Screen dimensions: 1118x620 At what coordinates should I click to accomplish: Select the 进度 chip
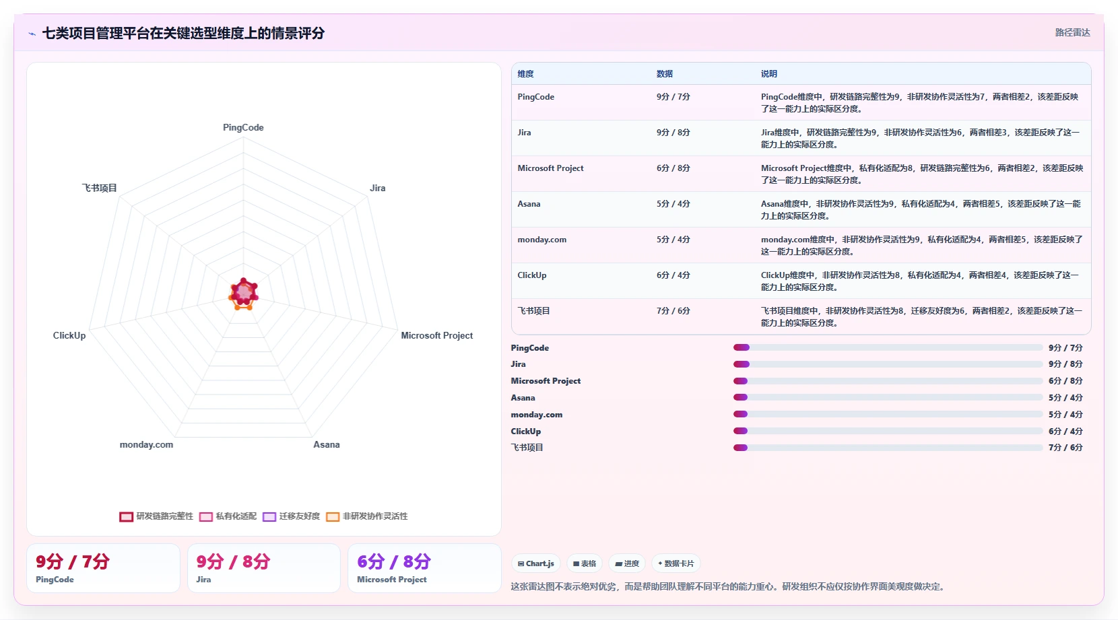627,563
